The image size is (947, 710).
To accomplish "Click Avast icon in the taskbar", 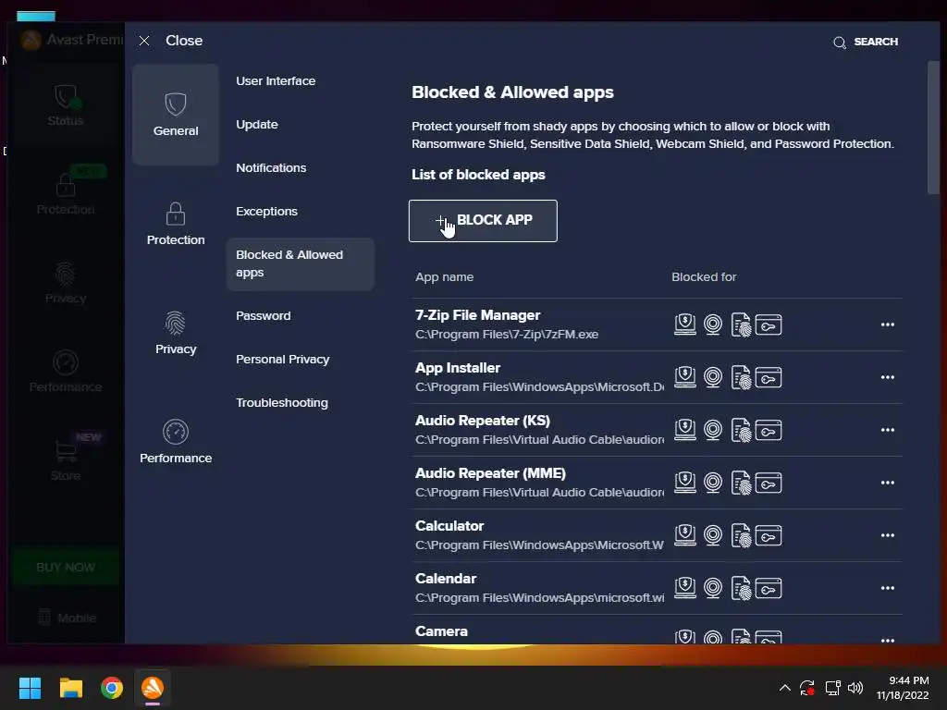I will click(153, 688).
